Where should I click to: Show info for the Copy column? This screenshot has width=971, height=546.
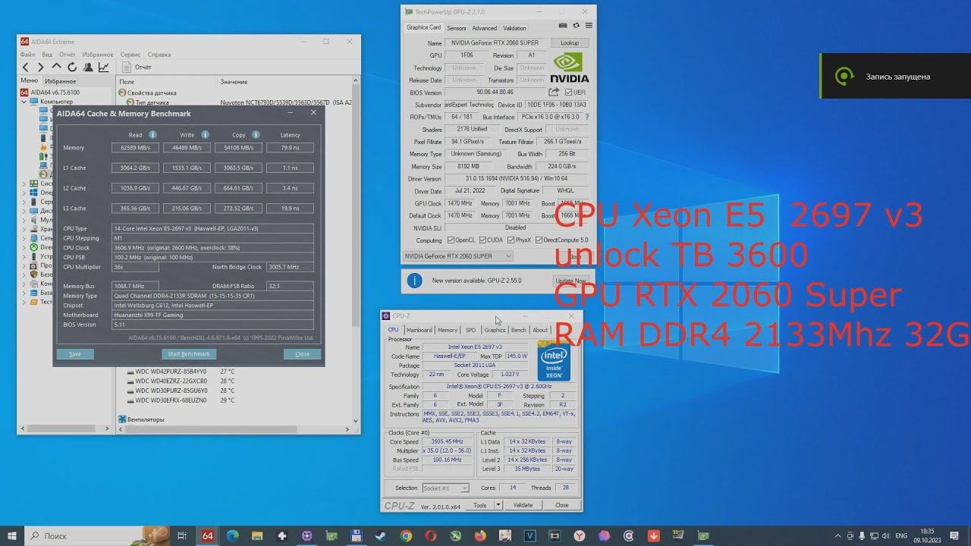tap(256, 134)
